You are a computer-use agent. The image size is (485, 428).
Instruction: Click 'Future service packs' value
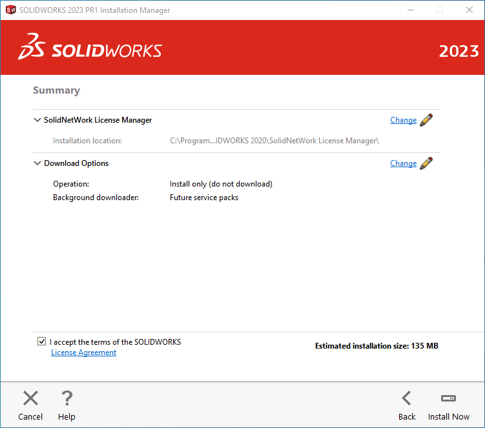pos(204,198)
